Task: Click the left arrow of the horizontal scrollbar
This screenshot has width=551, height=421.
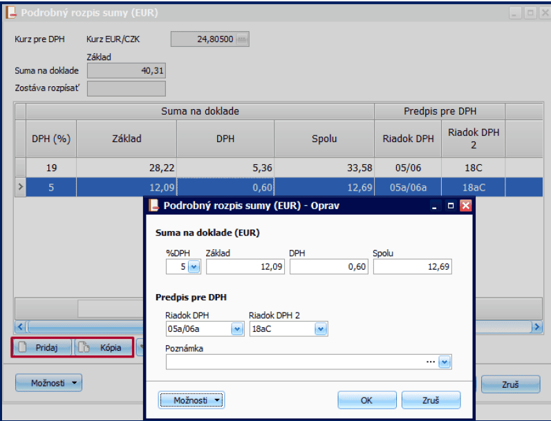Action: pyautogui.click(x=20, y=327)
